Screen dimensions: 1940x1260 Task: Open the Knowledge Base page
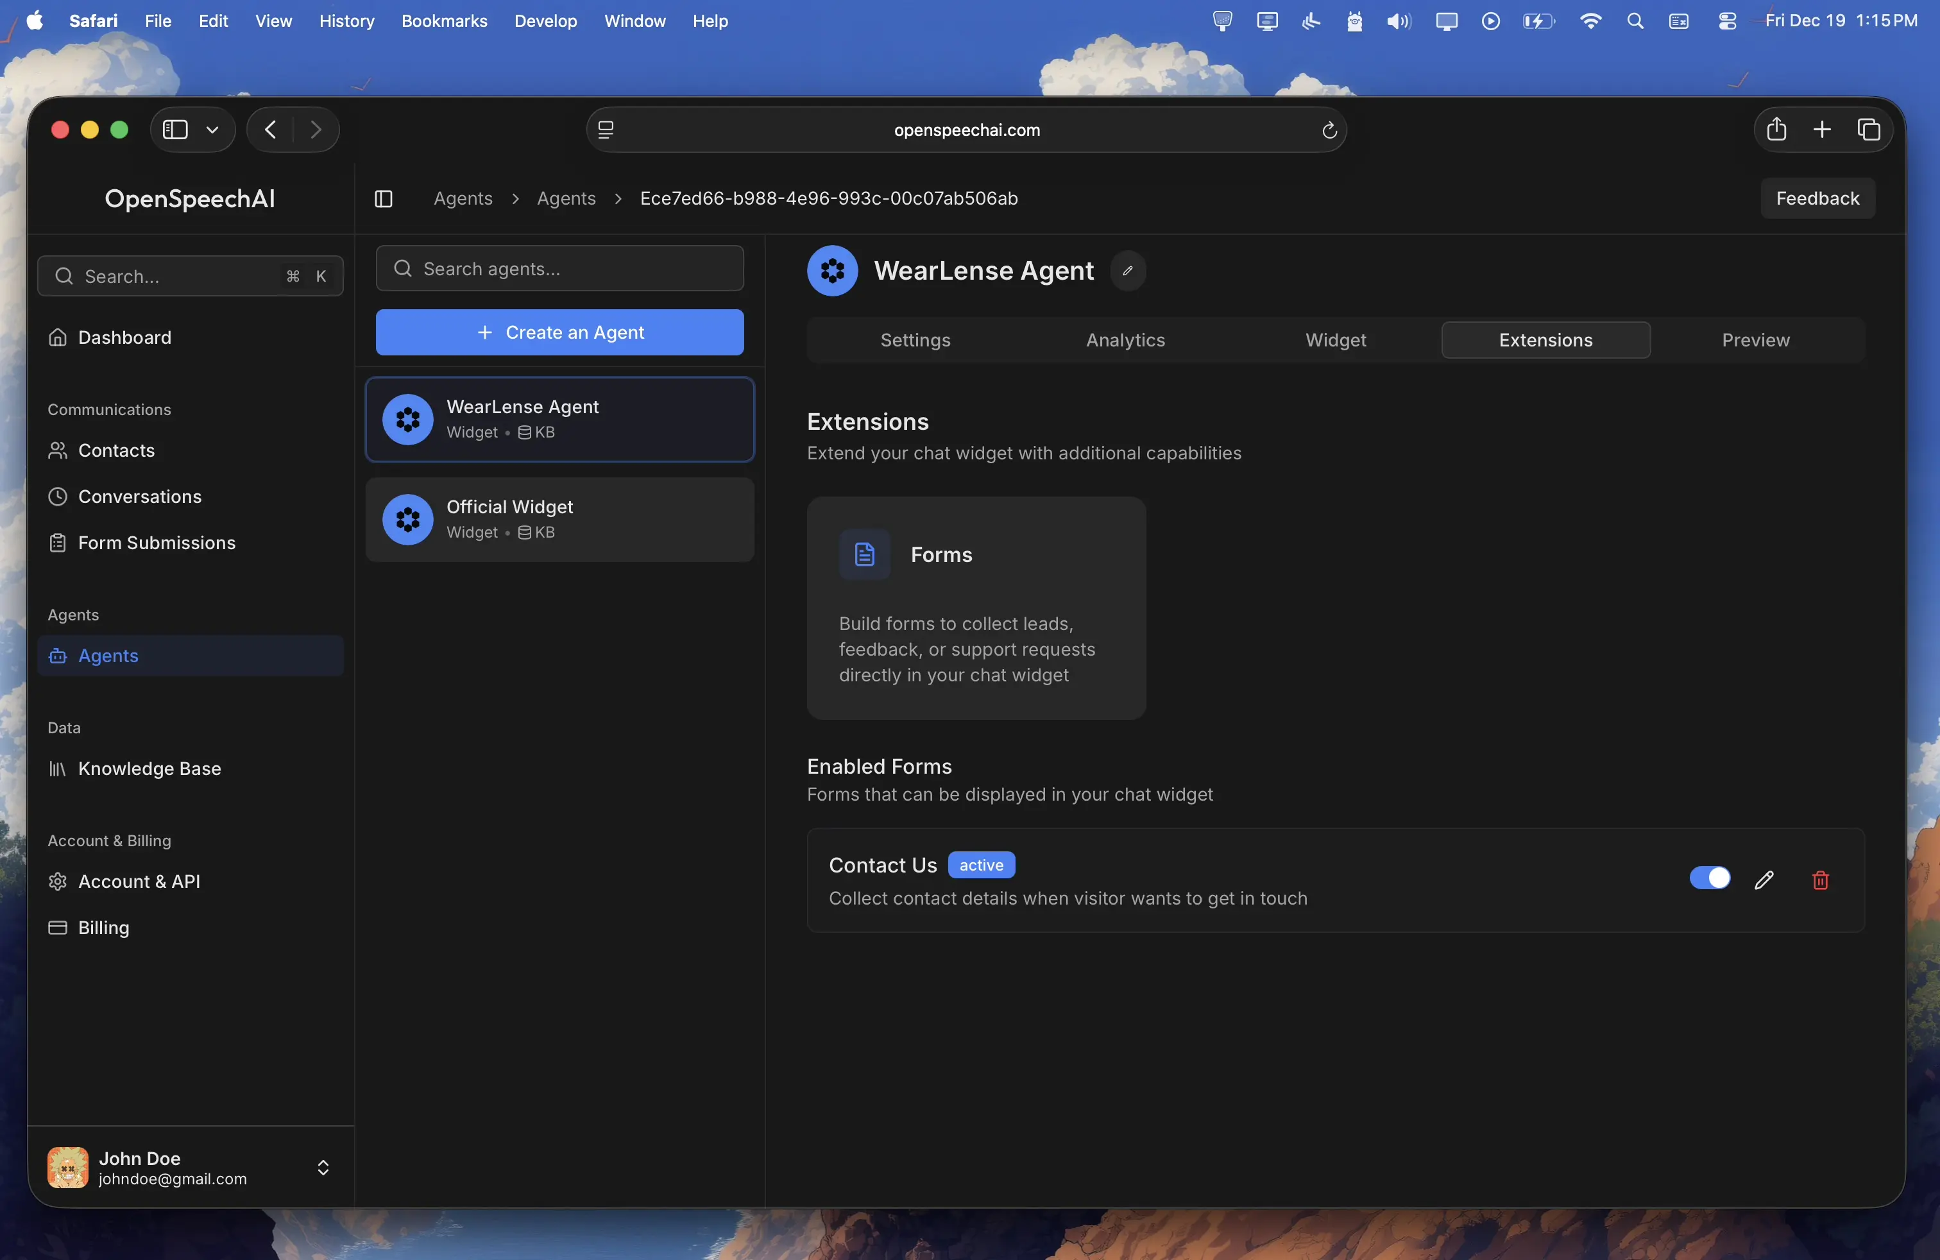(x=190, y=769)
